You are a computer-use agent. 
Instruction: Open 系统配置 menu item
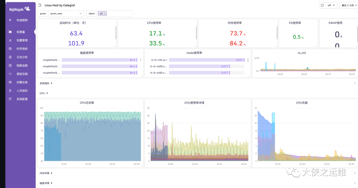point(22,99)
